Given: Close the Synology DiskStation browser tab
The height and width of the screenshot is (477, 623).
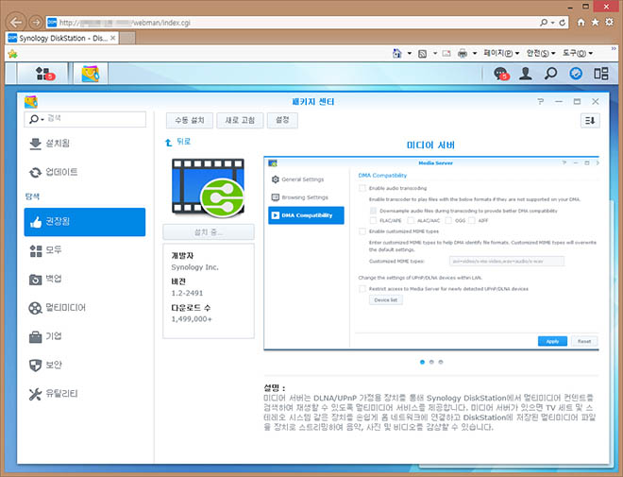Looking at the screenshot, I should [113, 38].
